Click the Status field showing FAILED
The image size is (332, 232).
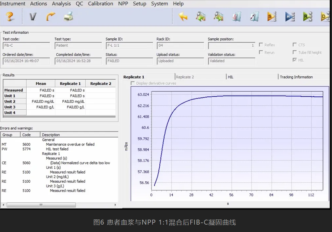(129, 61)
